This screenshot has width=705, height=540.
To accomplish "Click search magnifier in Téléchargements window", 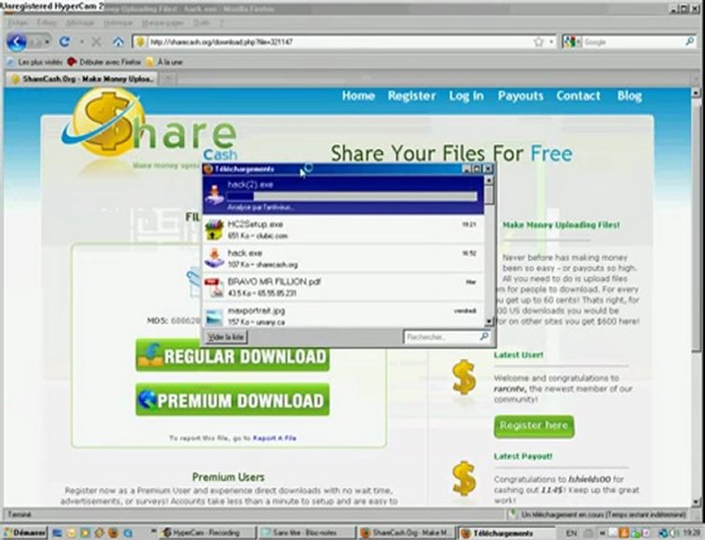I will [484, 337].
